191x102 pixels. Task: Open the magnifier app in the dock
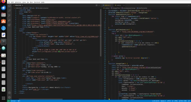pos(3,55)
